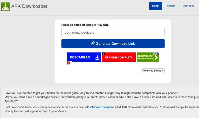Click the black plus icon on red banner
199x118 pixels.
click(x=103, y=54)
